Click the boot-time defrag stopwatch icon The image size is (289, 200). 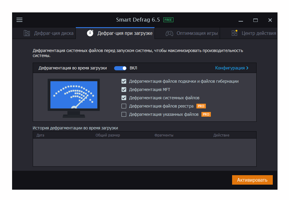click(x=90, y=33)
